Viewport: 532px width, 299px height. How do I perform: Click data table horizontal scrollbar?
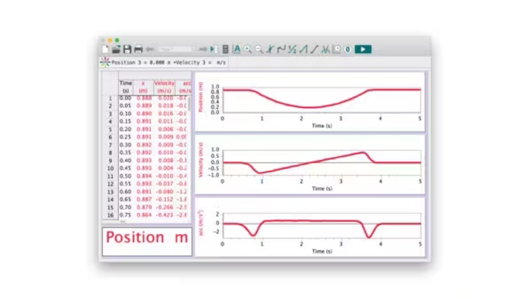pos(123,221)
